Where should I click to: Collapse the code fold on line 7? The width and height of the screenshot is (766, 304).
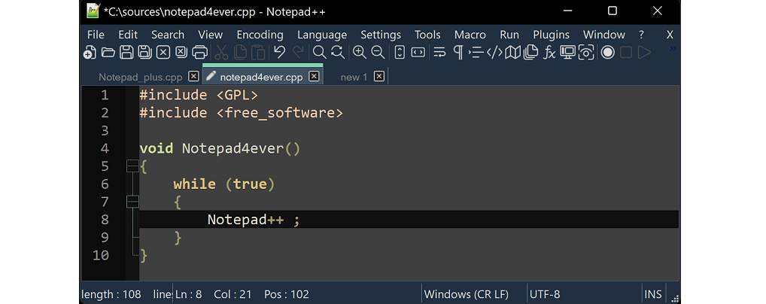coord(132,202)
